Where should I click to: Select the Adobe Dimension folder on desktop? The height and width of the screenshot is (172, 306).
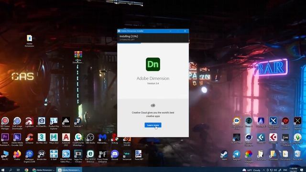click(29, 41)
